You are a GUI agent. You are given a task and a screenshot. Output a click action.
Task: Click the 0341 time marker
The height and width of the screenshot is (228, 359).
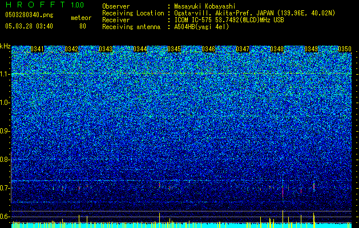[x=37, y=49]
